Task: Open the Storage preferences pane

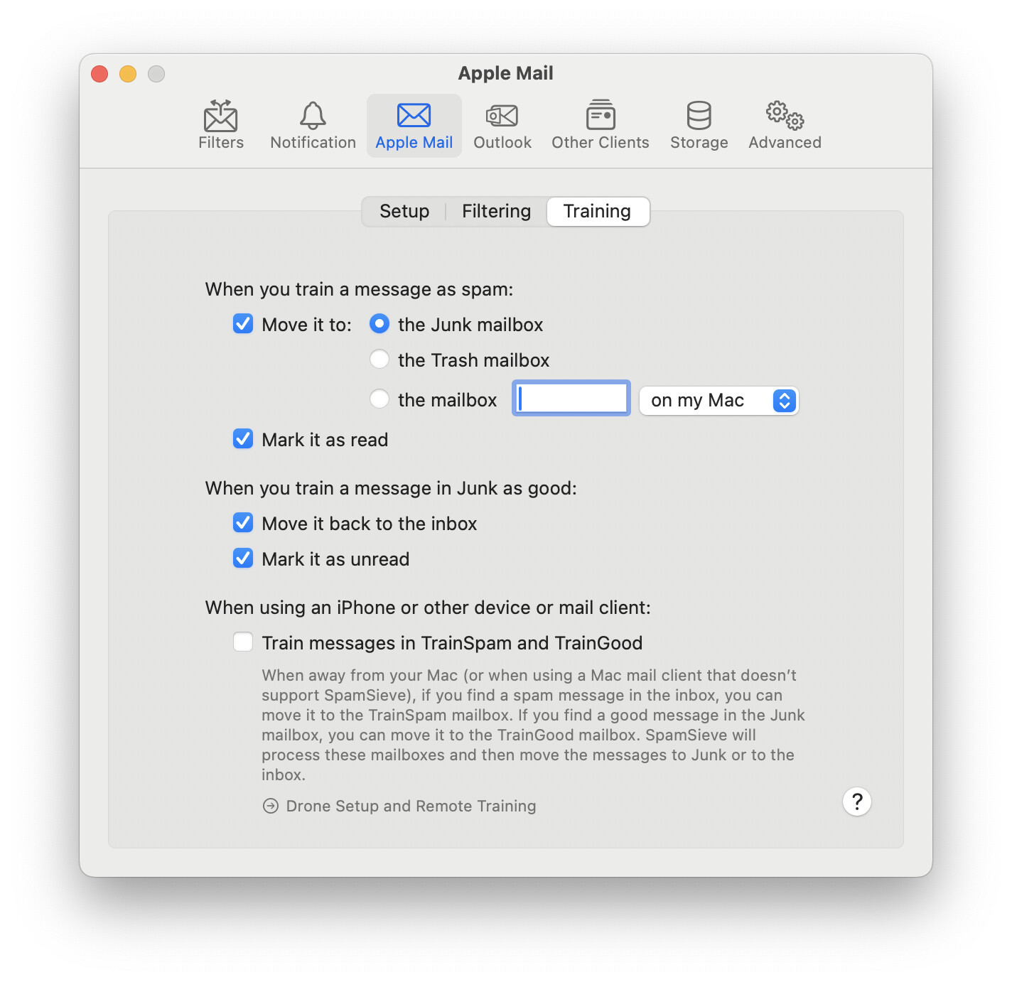Action: (699, 125)
